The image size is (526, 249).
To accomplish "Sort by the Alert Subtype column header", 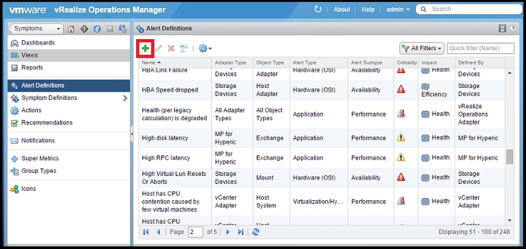I will (371, 63).
